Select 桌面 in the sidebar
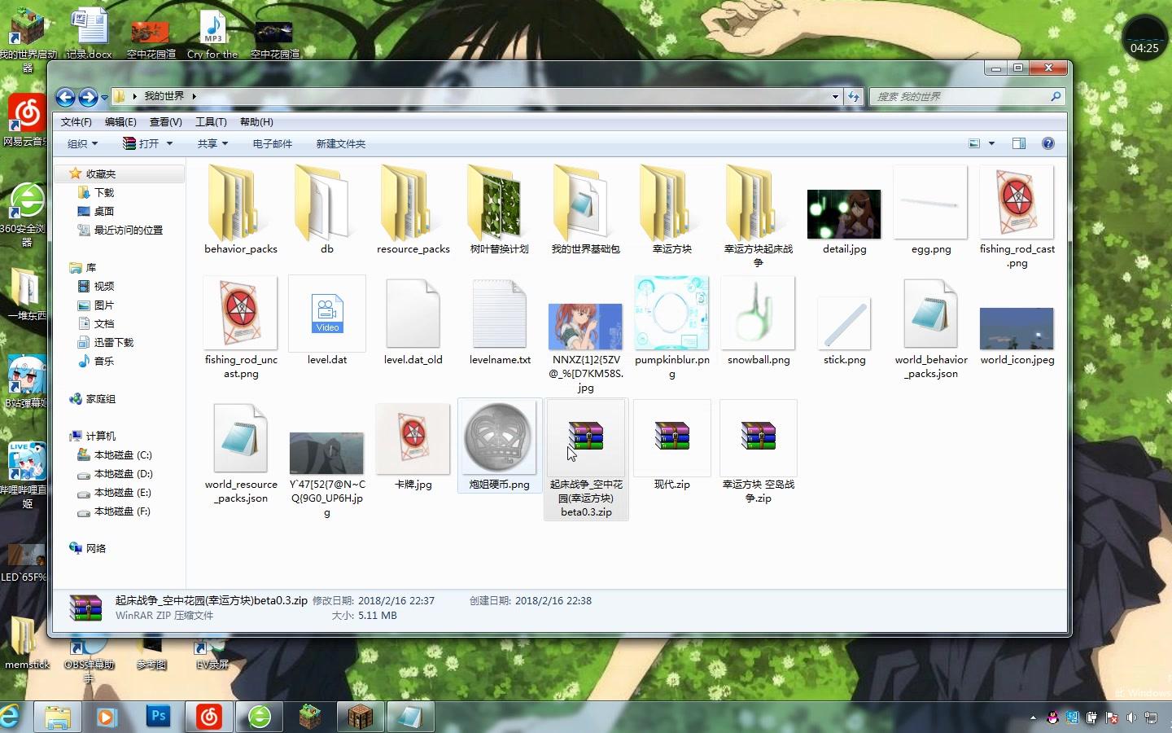The image size is (1172, 733). pos(104,212)
